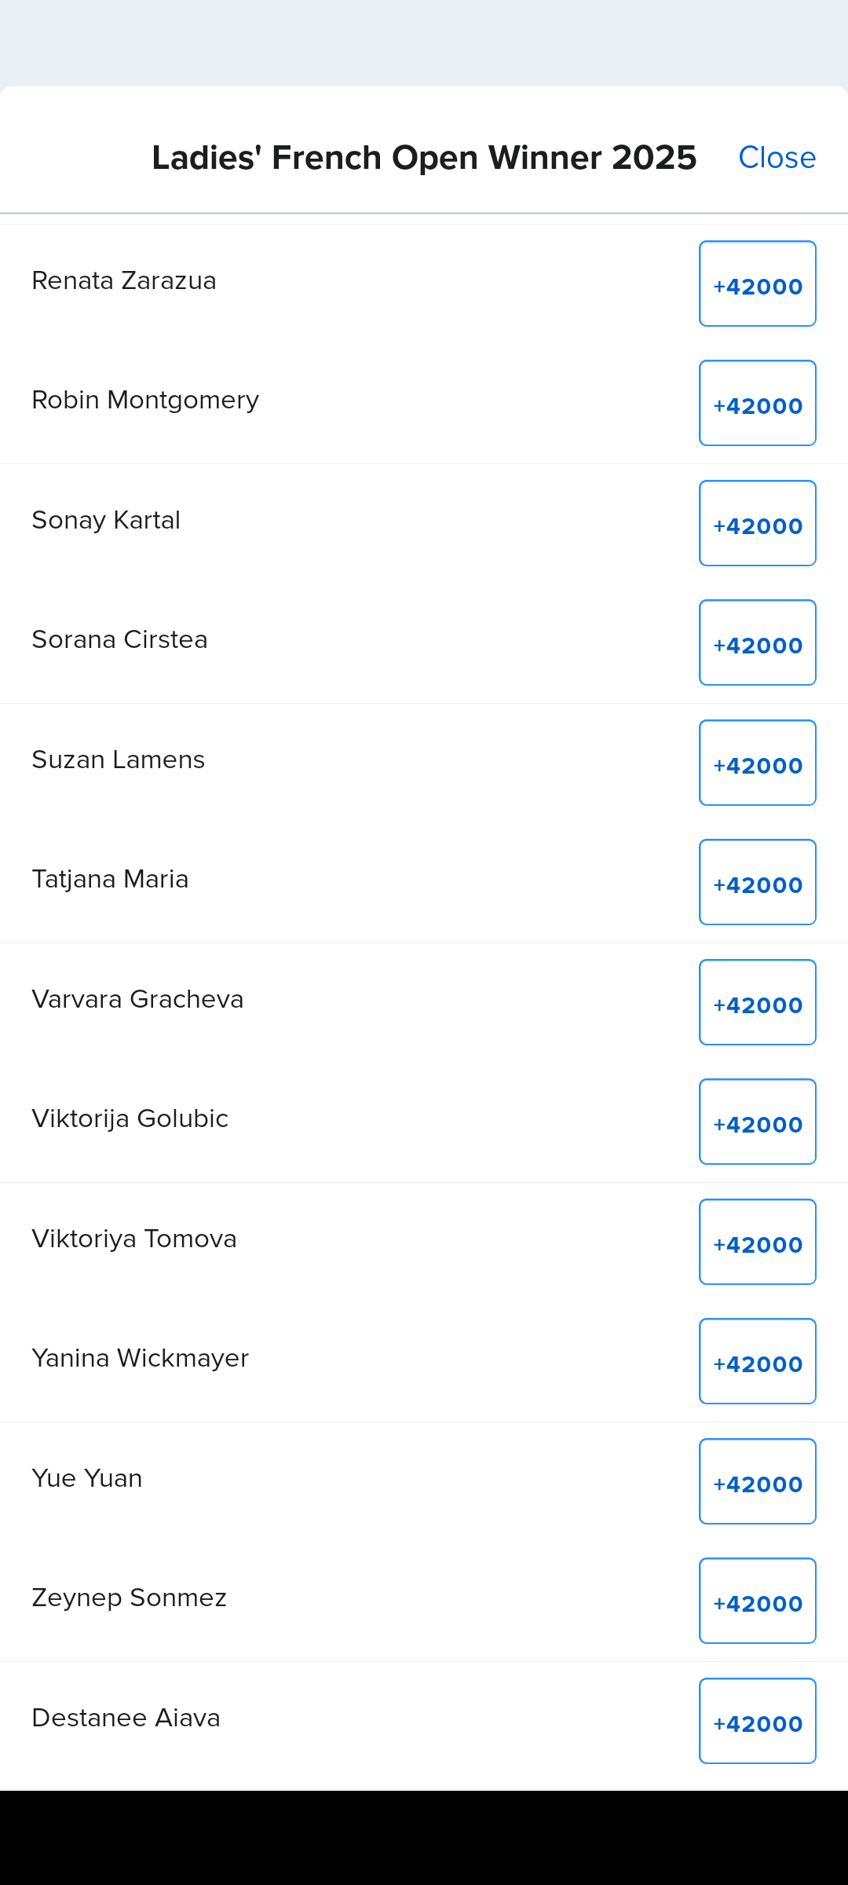Viewport: 848px width, 1885px height.
Task: Add Suzan Lamens odds to betslip
Action: click(x=757, y=763)
